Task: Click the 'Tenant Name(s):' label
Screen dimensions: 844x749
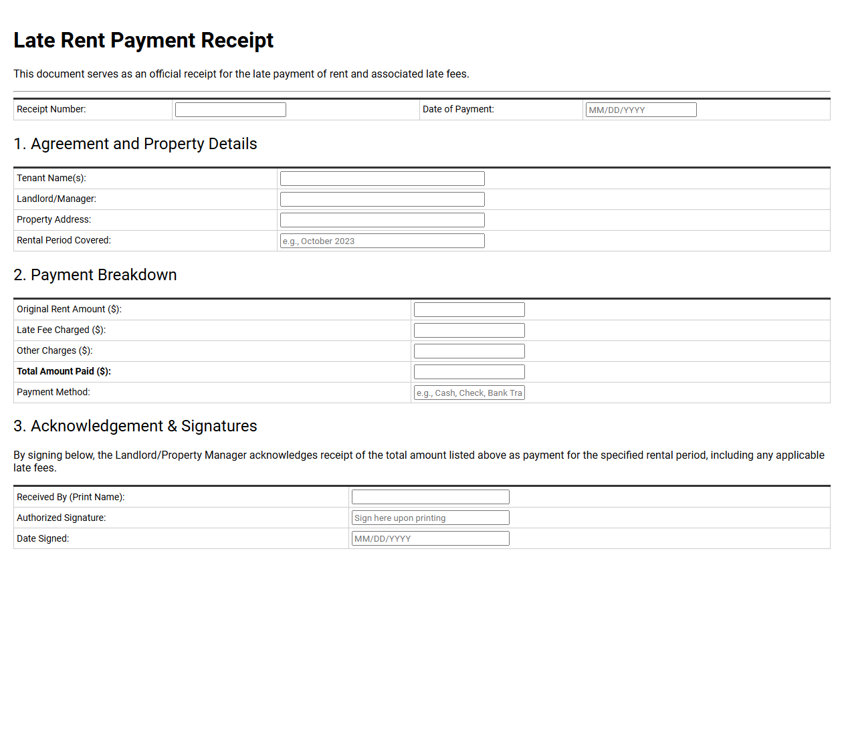Action: click(51, 178)
